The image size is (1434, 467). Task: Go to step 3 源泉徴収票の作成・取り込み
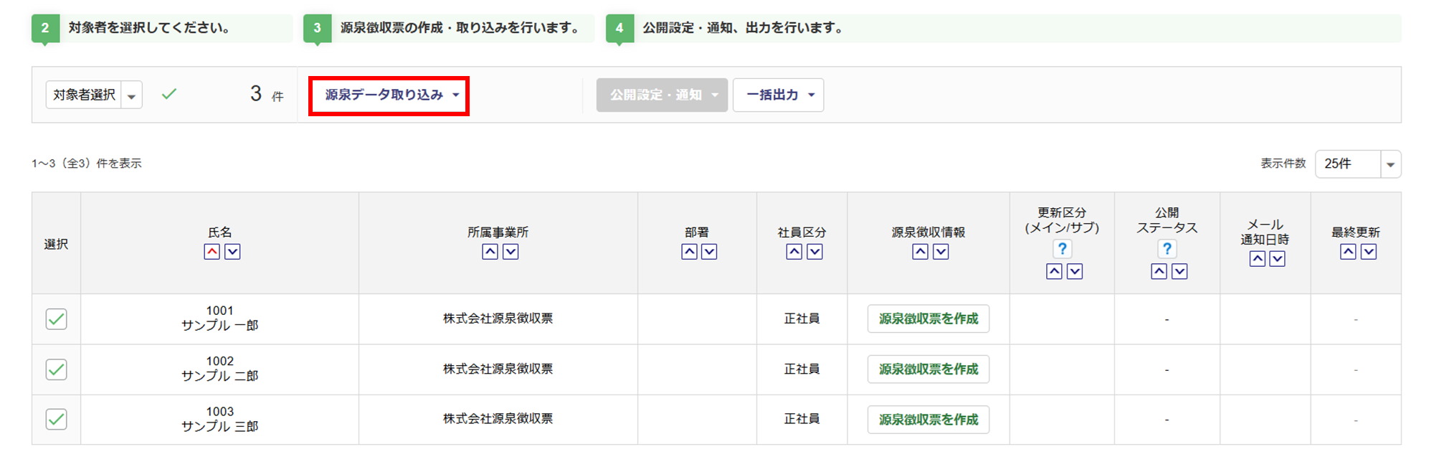[x=449, y=28]
